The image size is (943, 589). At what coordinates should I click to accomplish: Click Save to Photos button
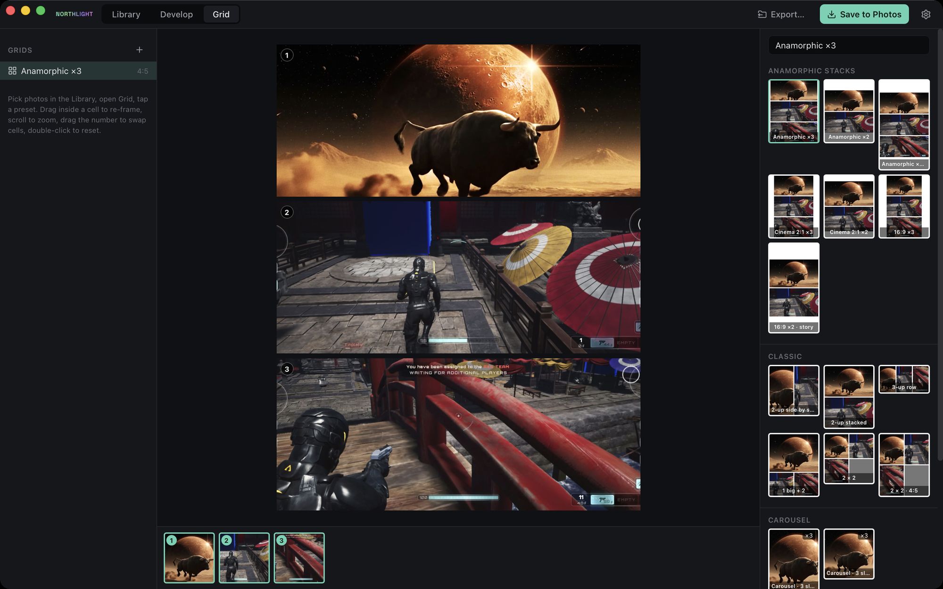coord(864,14)
